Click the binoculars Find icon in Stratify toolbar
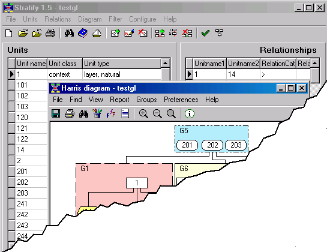 click(x=69, y=33)
